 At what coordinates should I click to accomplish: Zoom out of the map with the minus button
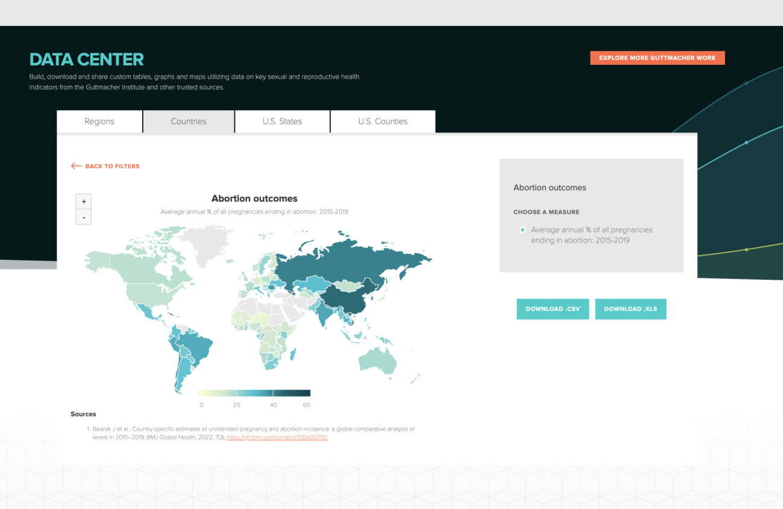(x=84, y=217)
